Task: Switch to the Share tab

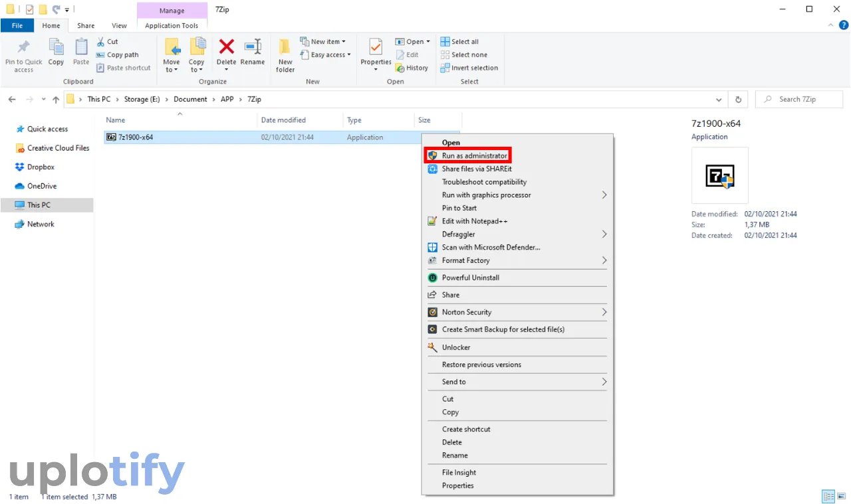Action: point(86,26)
